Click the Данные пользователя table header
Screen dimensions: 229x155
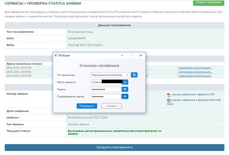coord(115,25)
